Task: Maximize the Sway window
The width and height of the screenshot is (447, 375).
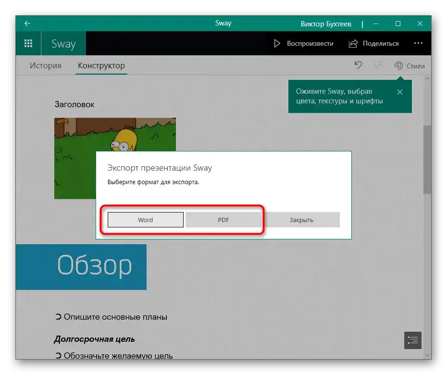Action: [398, 24]
